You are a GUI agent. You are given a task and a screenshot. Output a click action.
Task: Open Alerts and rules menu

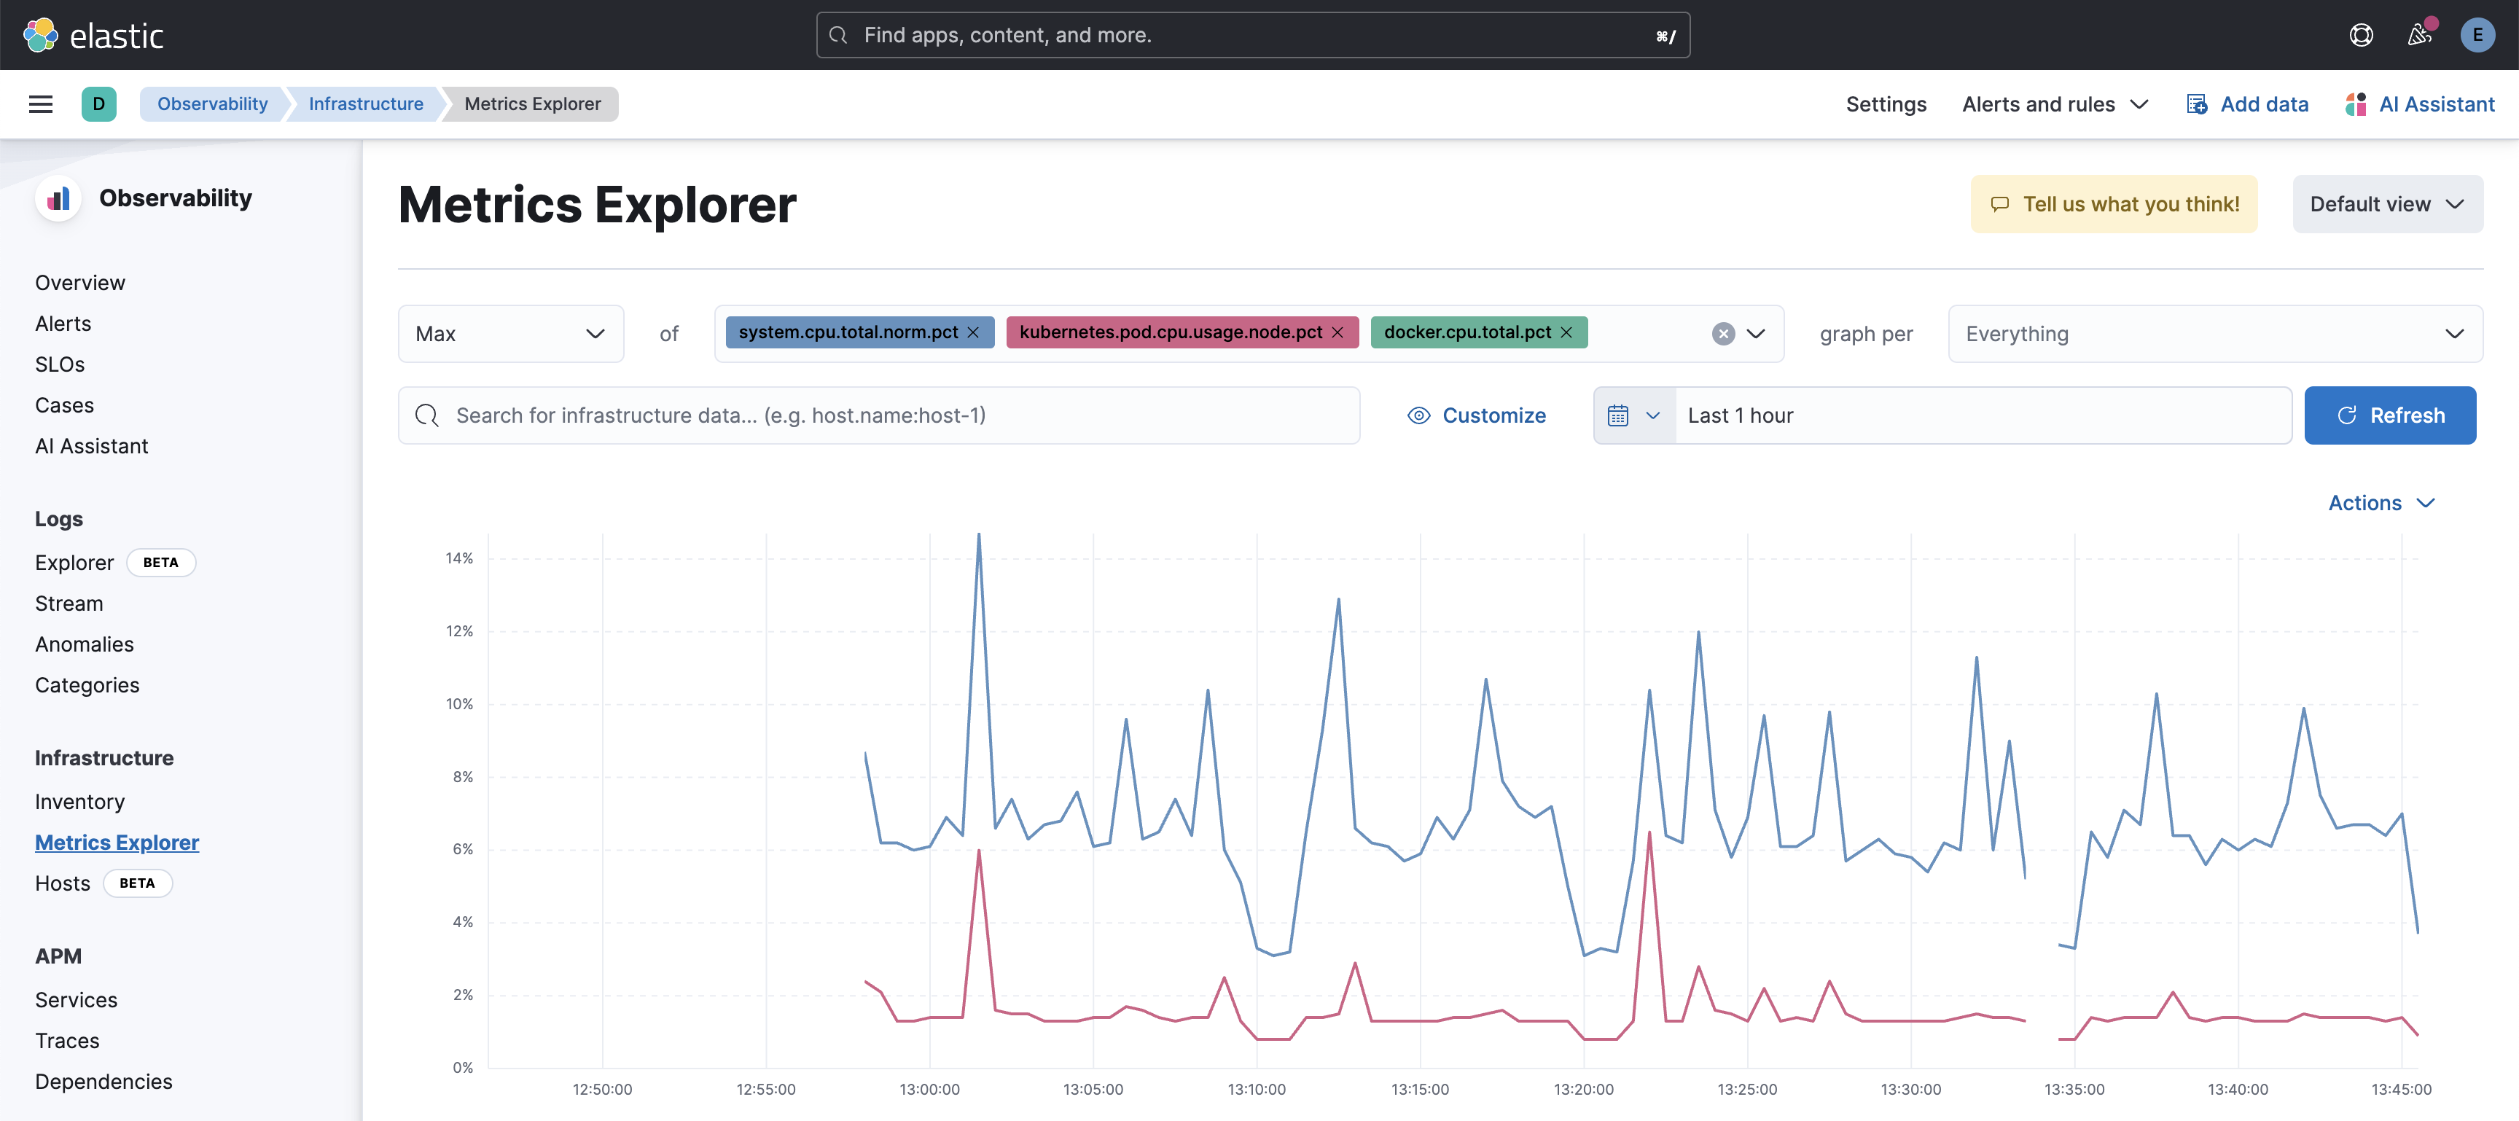point(2055,103)
